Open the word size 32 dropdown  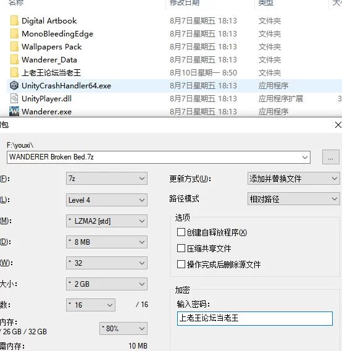pos(107,263)
